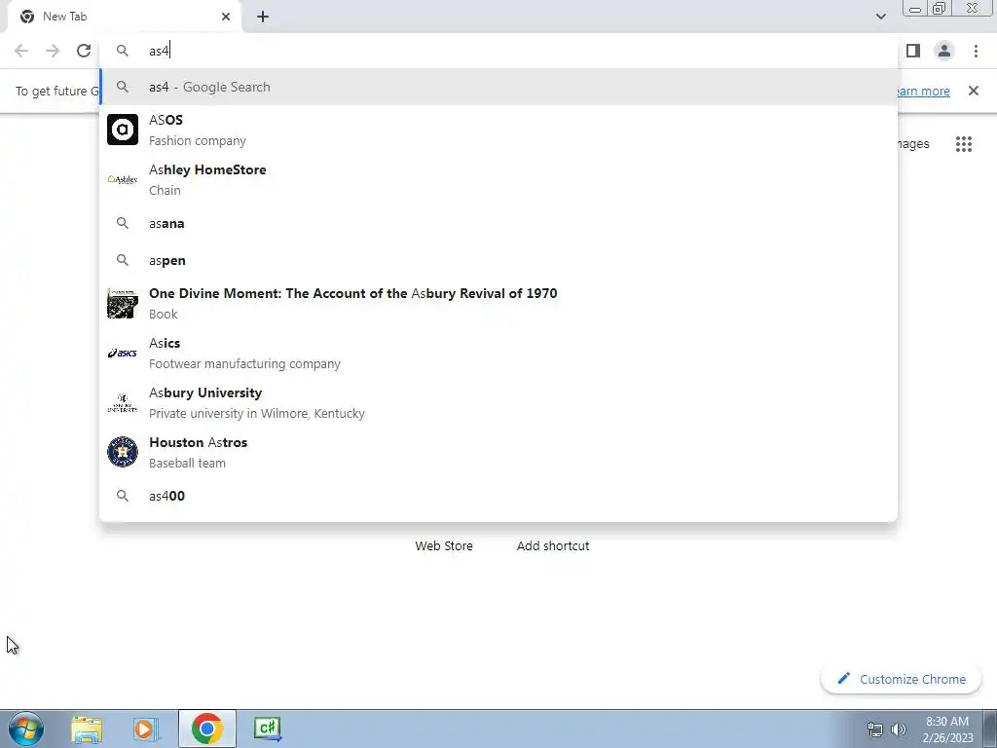Image resolution: width=997 pixels, height=748 pixels.
Task: Open the Web Store shortcut
Action: point(444,545)
